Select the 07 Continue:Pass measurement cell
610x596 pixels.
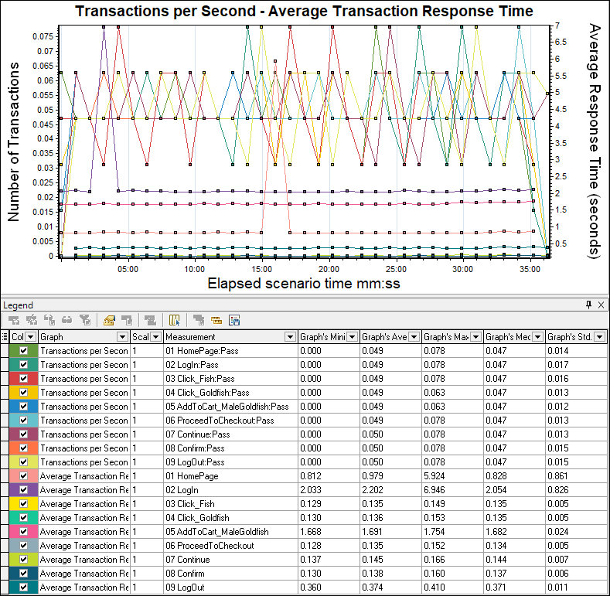click(x=230, y=434)
